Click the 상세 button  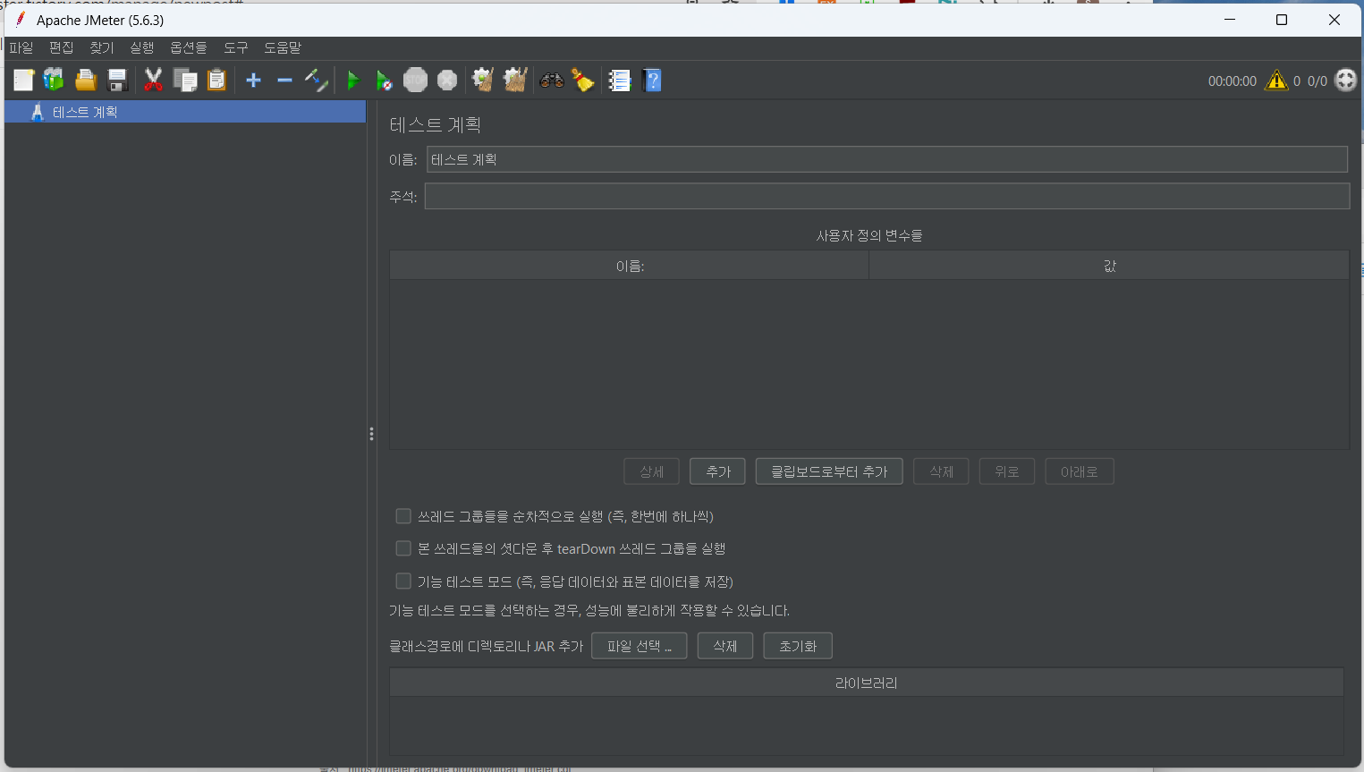click(x=651, y=471)
